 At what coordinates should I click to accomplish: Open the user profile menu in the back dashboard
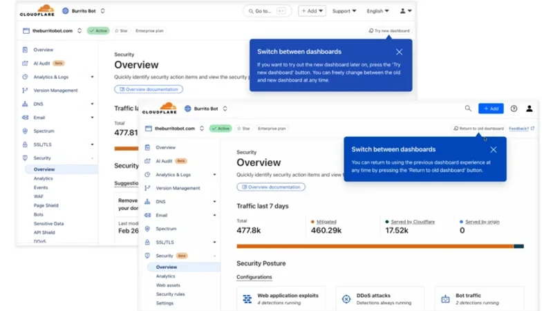click(406, 11)
